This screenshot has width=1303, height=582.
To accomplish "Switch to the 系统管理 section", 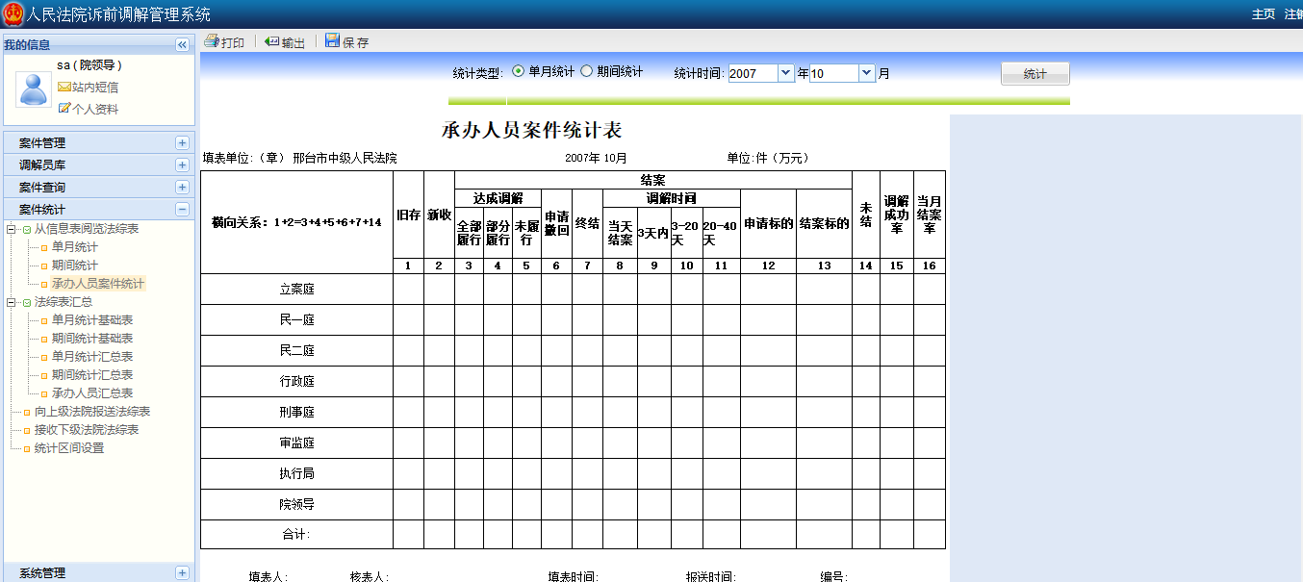I will (45, 572).
